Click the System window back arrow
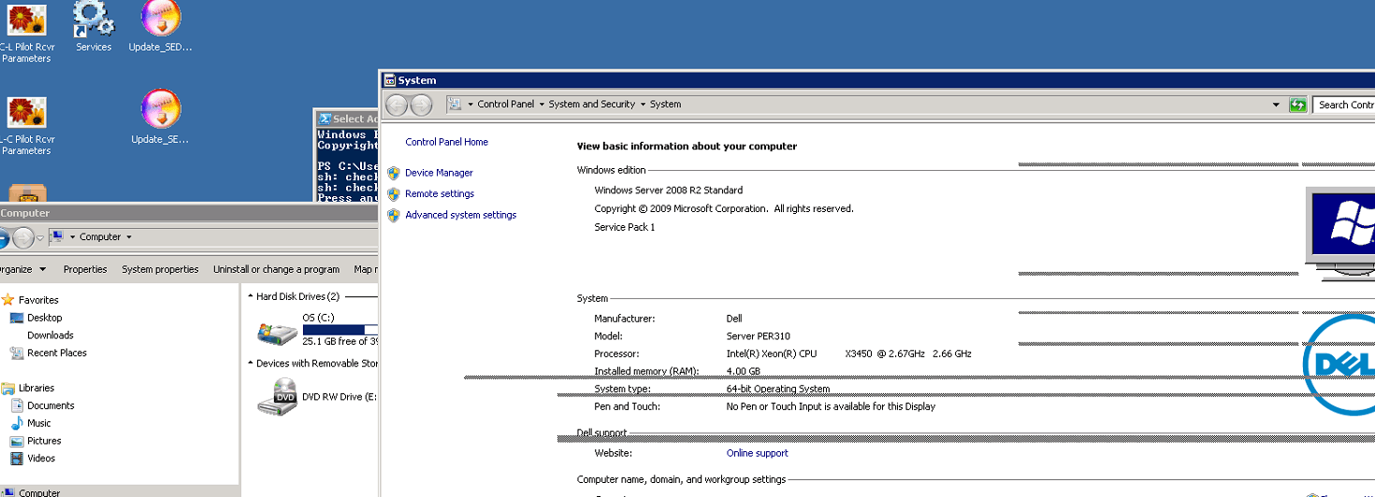 [398, 105]
